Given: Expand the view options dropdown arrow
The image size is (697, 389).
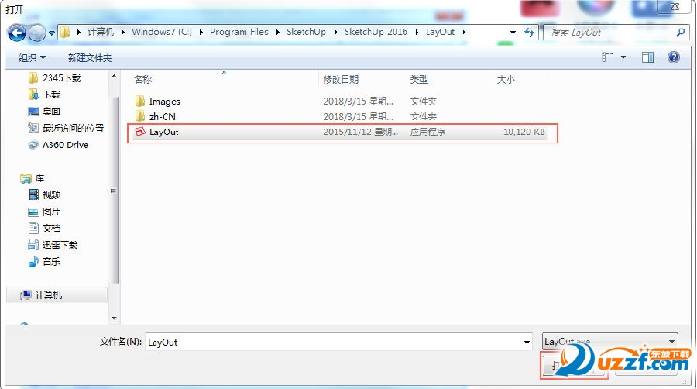Looking at the screenshot, I should click(623, 58).
